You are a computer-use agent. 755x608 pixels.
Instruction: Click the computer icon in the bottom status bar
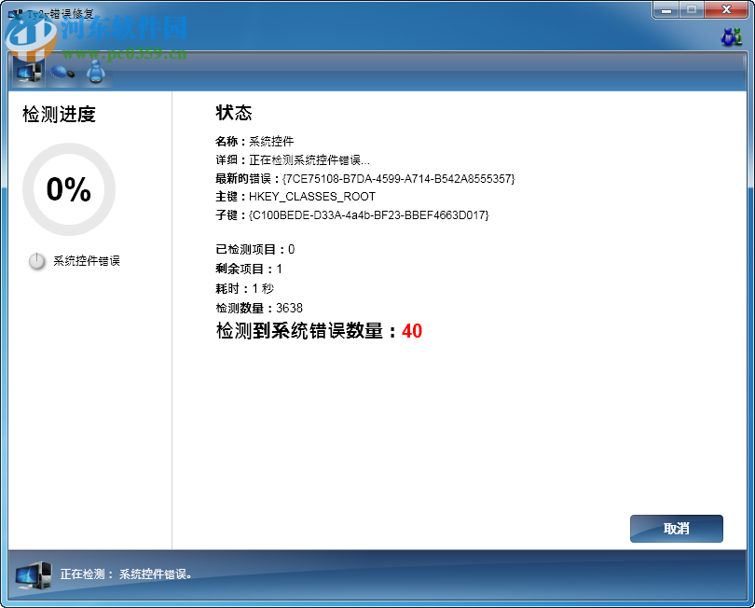click(x=31, y=573)
